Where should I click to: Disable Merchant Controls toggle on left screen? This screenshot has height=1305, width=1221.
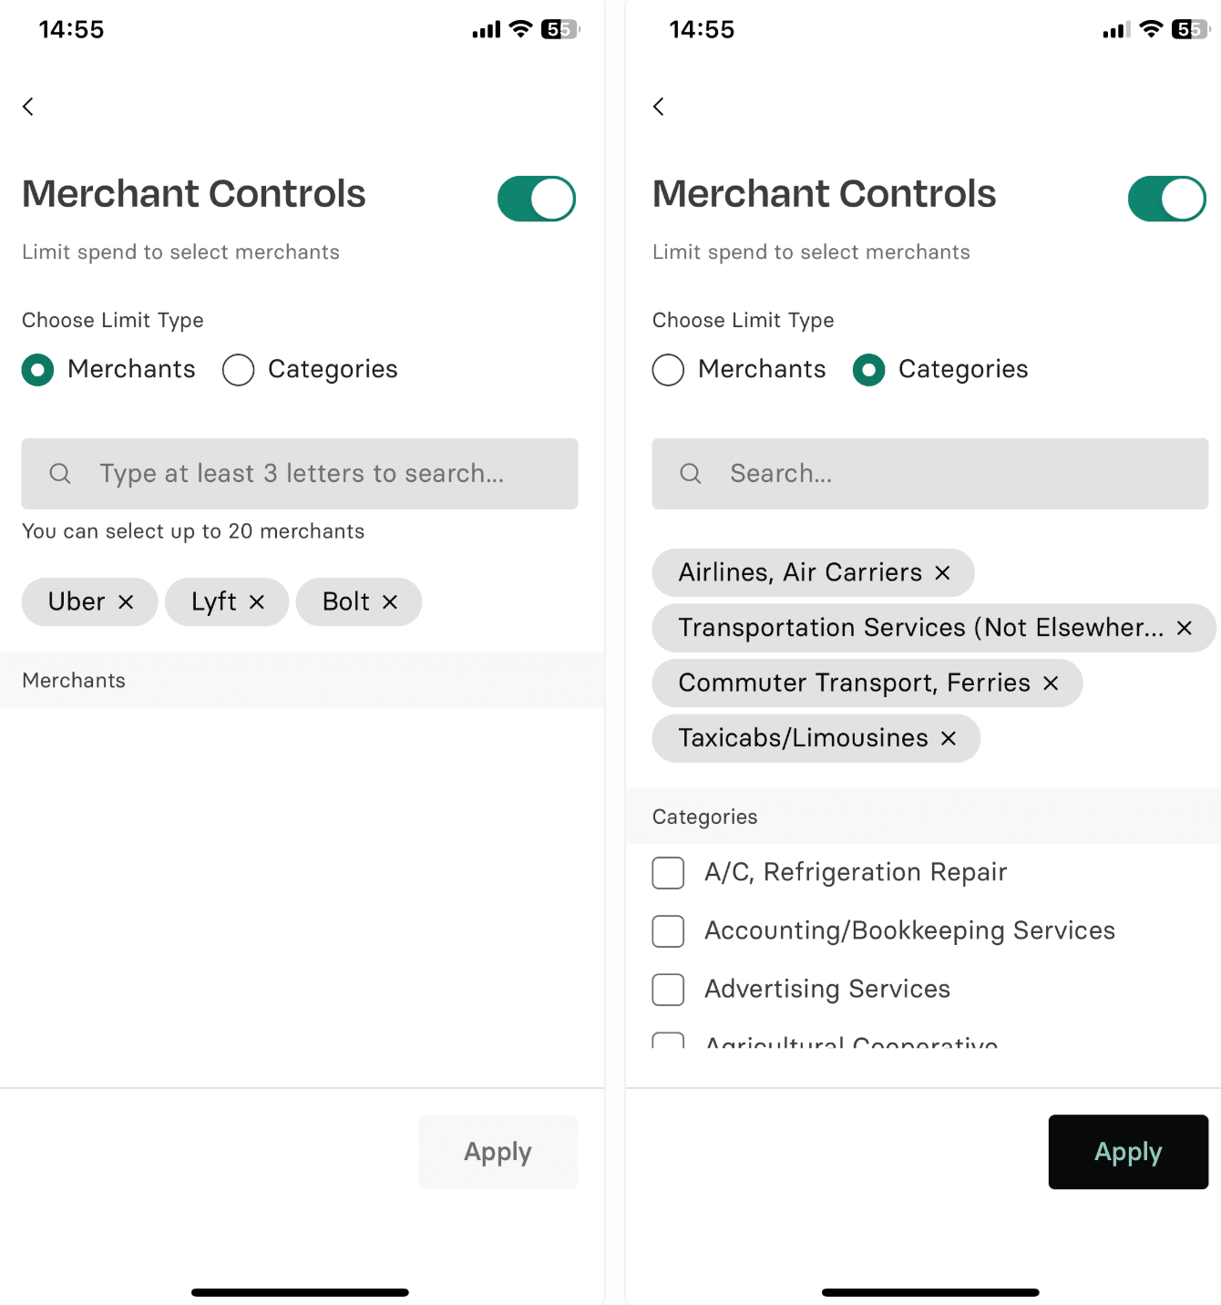(537, 199)
